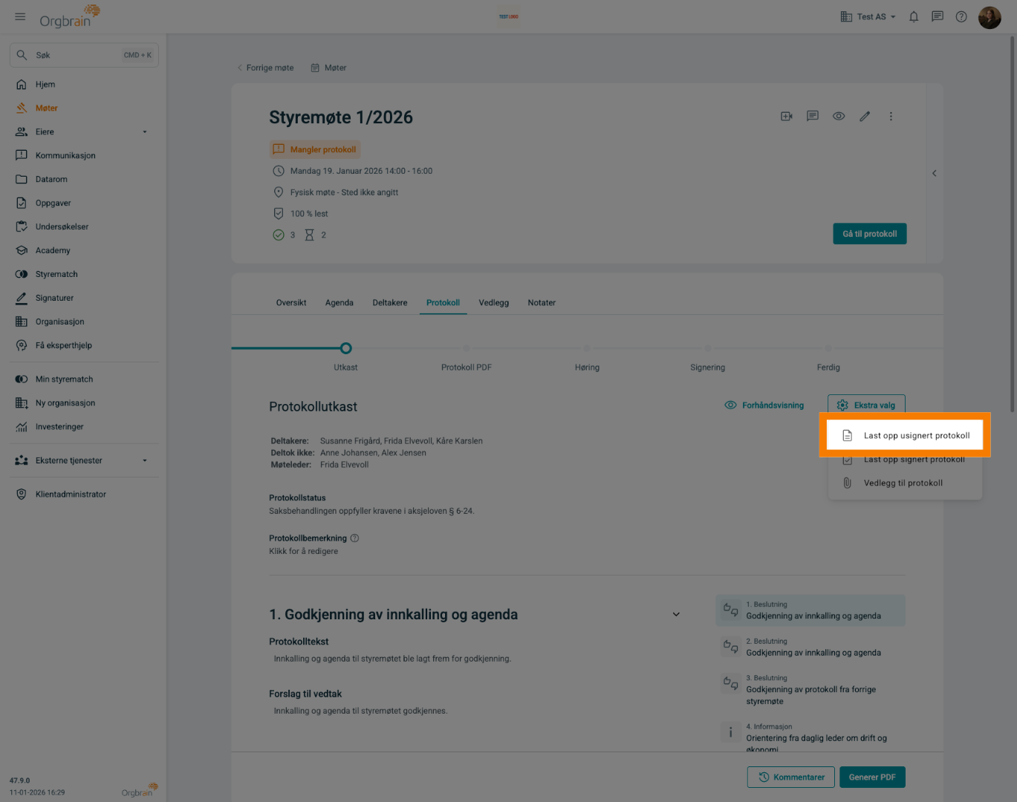Open the Test AS organization dropdown

[x=868, y=16]
